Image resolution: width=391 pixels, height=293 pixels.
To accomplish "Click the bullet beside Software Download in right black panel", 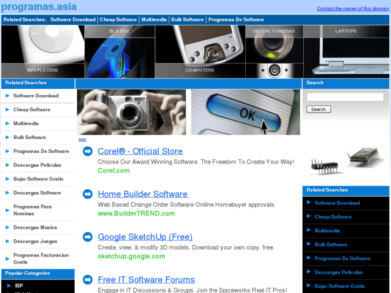I will (309, 202).
